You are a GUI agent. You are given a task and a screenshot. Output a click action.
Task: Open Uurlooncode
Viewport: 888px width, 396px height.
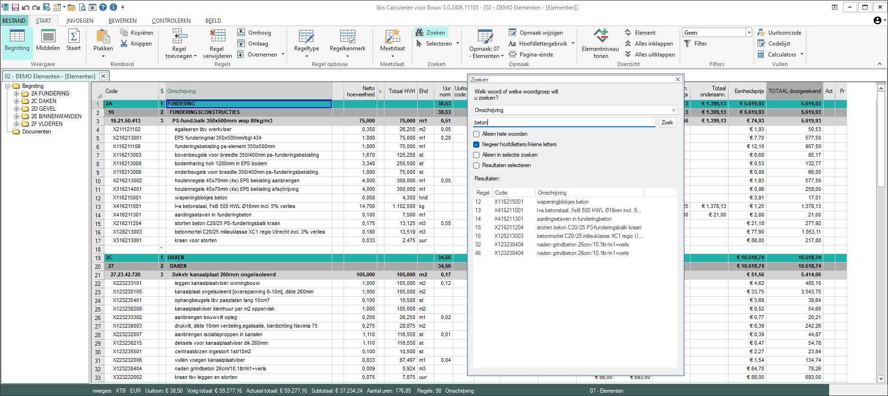[779, 32]
